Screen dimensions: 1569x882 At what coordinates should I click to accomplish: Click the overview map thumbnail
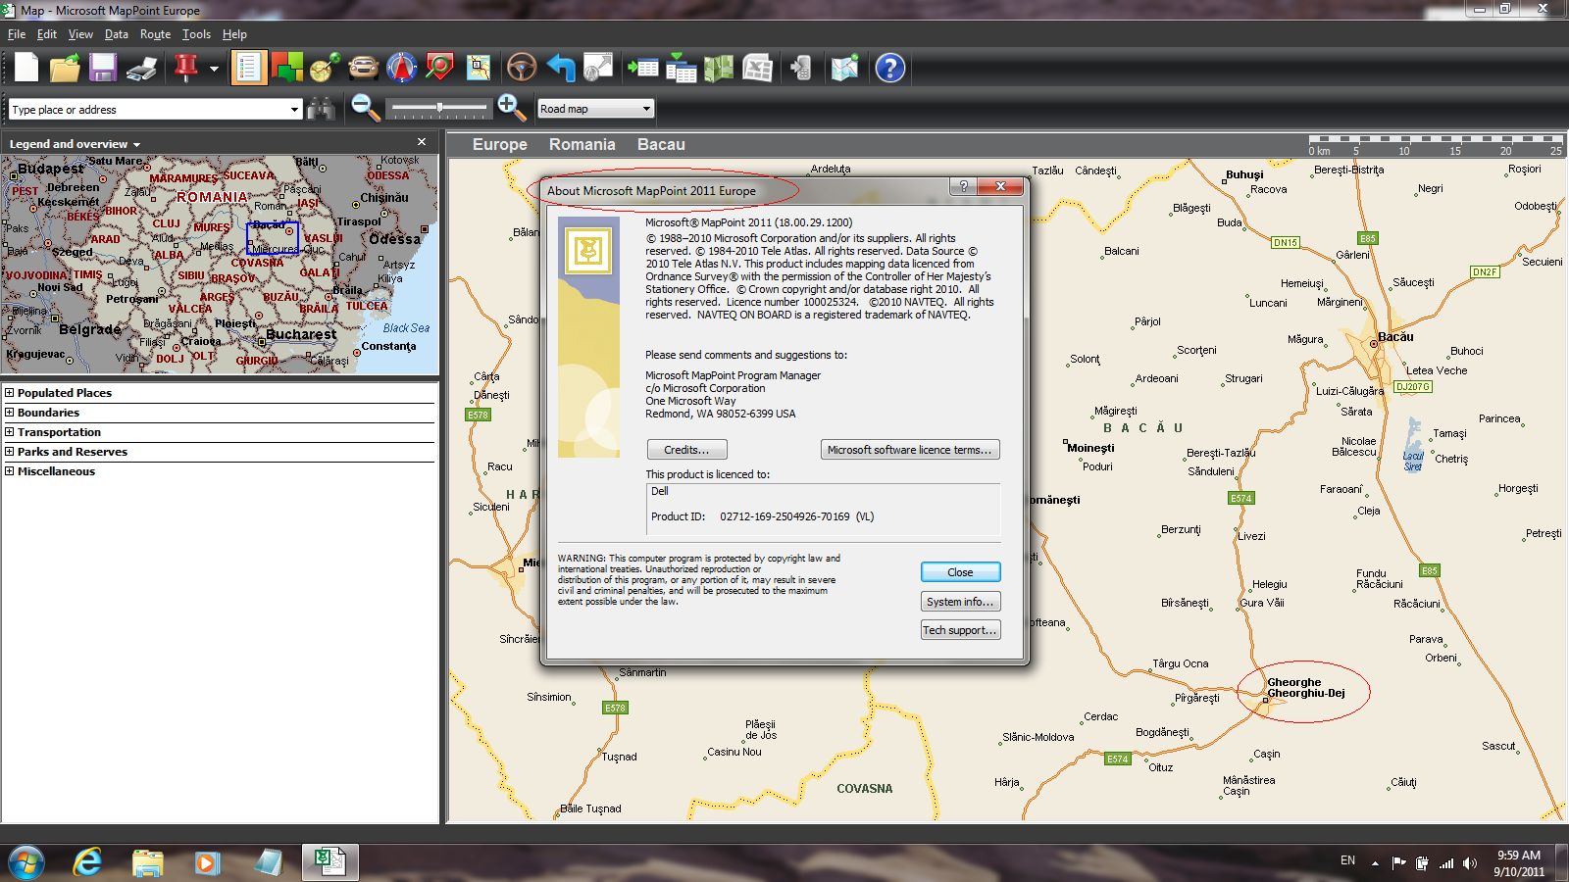click(220, 264)
